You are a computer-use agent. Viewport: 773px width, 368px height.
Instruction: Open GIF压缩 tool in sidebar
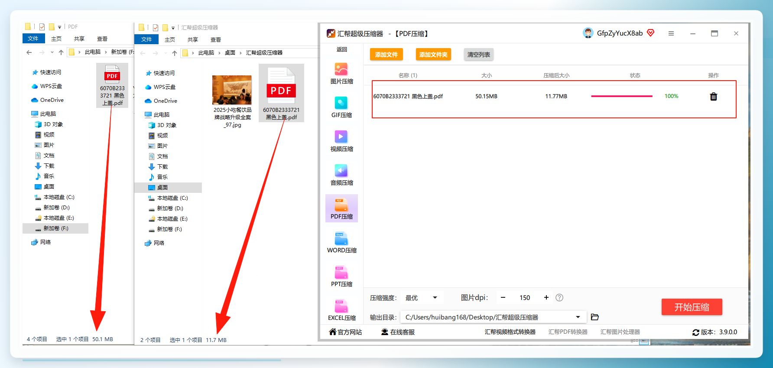(x=341, y=107)
